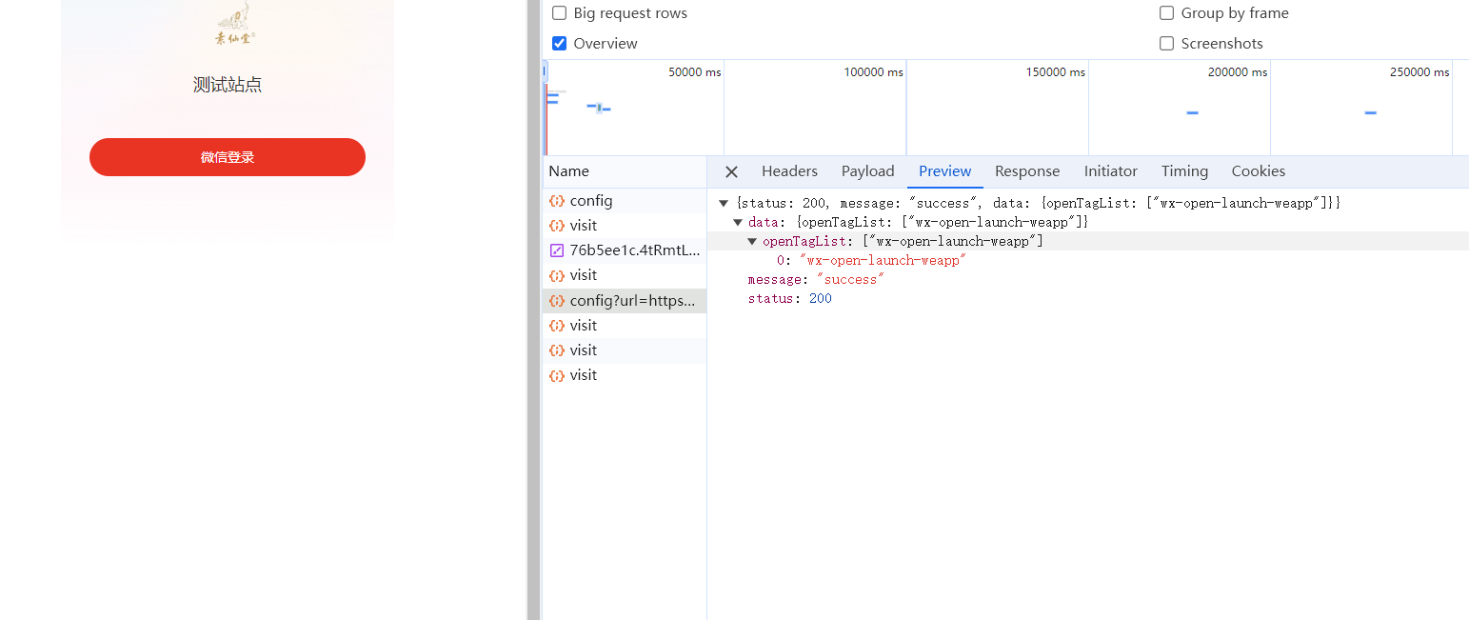Enable Group by frame checkbox
The image size is (1469, 620).
1166,13
